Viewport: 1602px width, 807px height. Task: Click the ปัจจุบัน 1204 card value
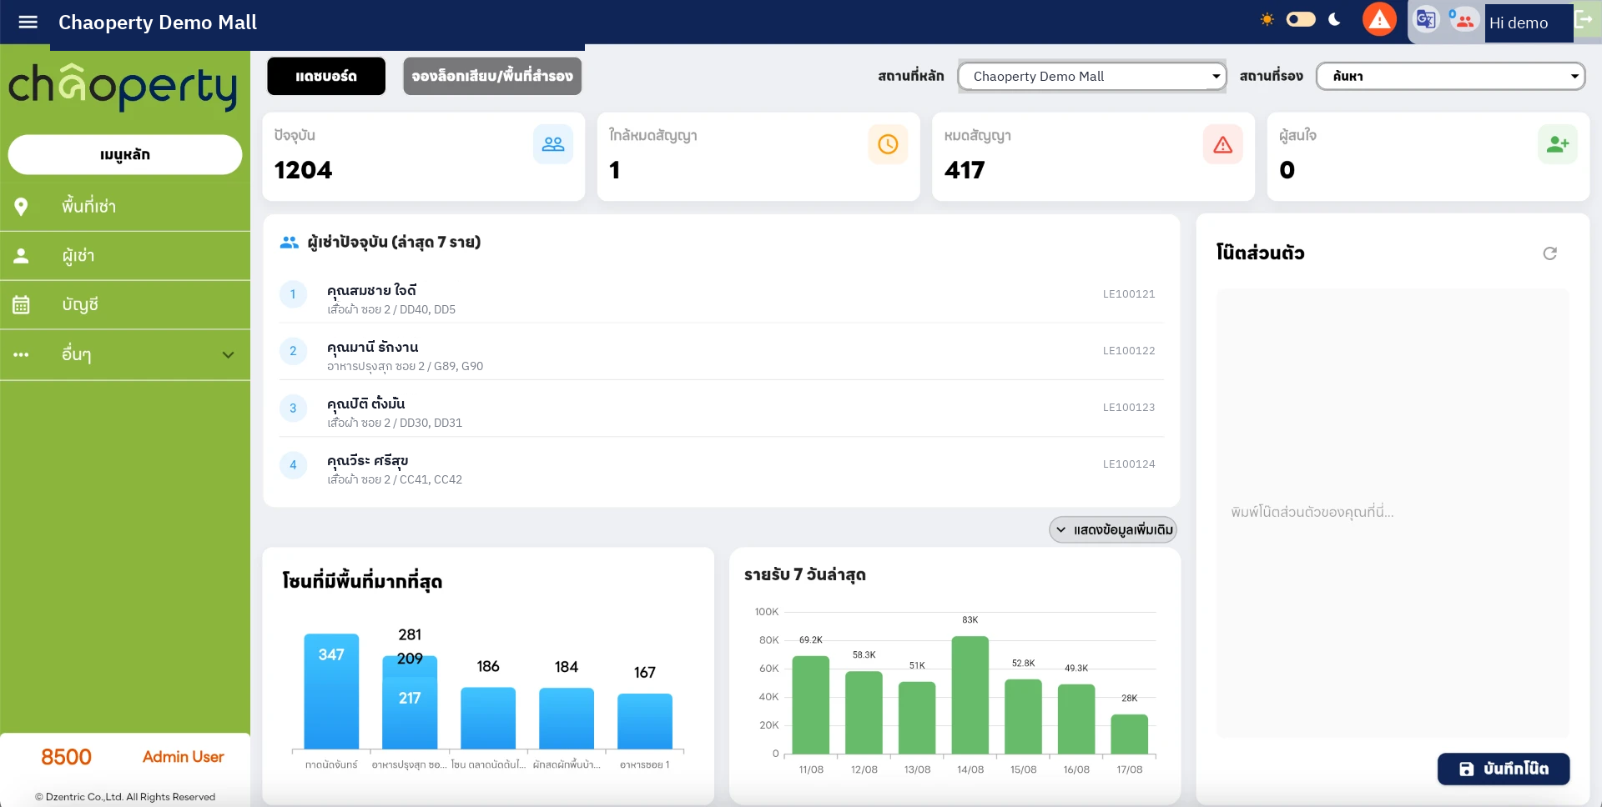pyautogui.click(x=304, y=171)
